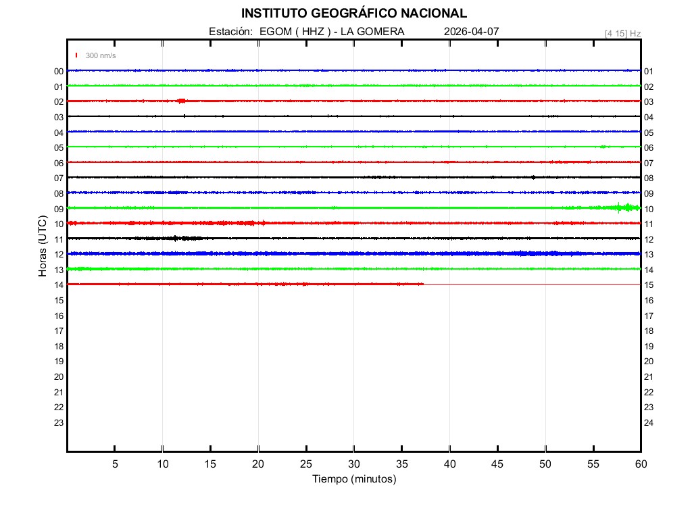Viewport: 692px width, 519px height.
Task: Click the red burst on the 02 hour trace
Action: point(181,101)
